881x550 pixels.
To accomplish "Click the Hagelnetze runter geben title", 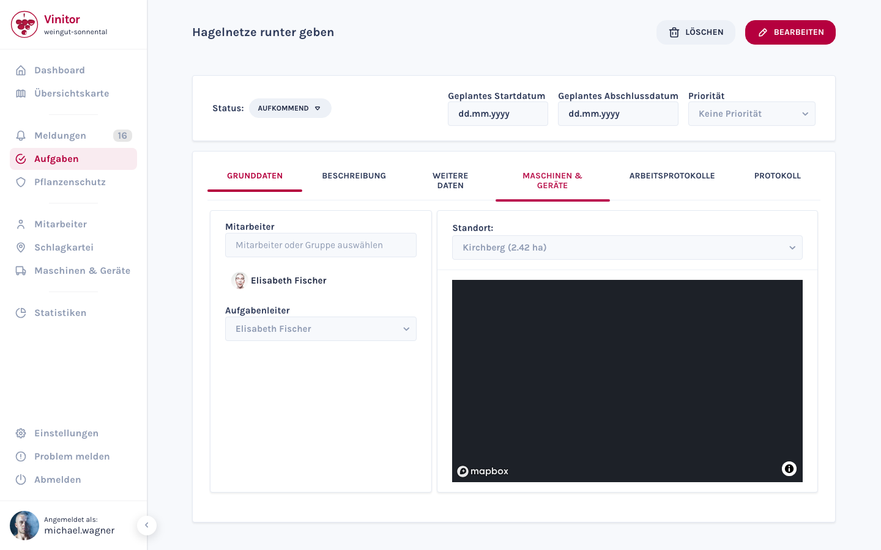I will pos(263,32).
